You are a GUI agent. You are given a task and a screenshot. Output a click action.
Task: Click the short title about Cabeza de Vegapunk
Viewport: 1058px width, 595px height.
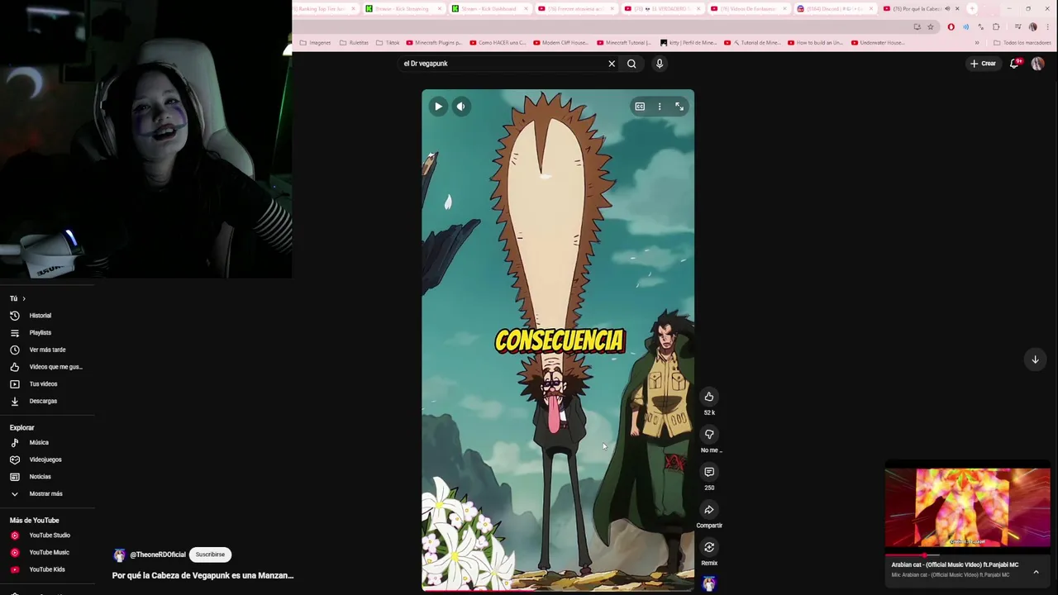click(x=203, y=575)
